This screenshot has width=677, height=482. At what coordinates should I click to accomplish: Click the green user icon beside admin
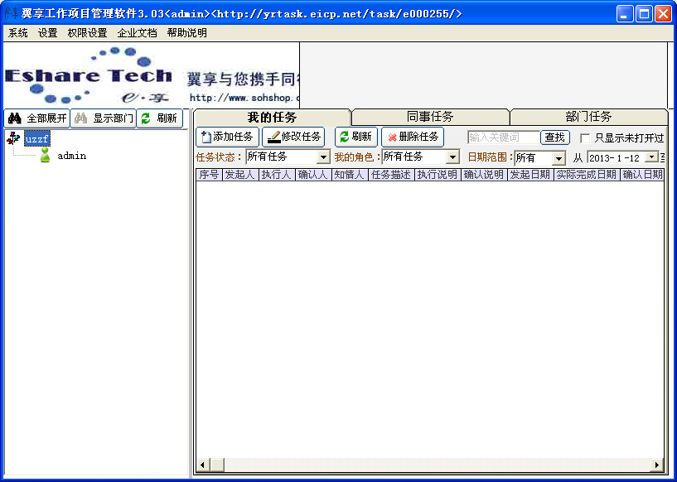pos(45,156)
